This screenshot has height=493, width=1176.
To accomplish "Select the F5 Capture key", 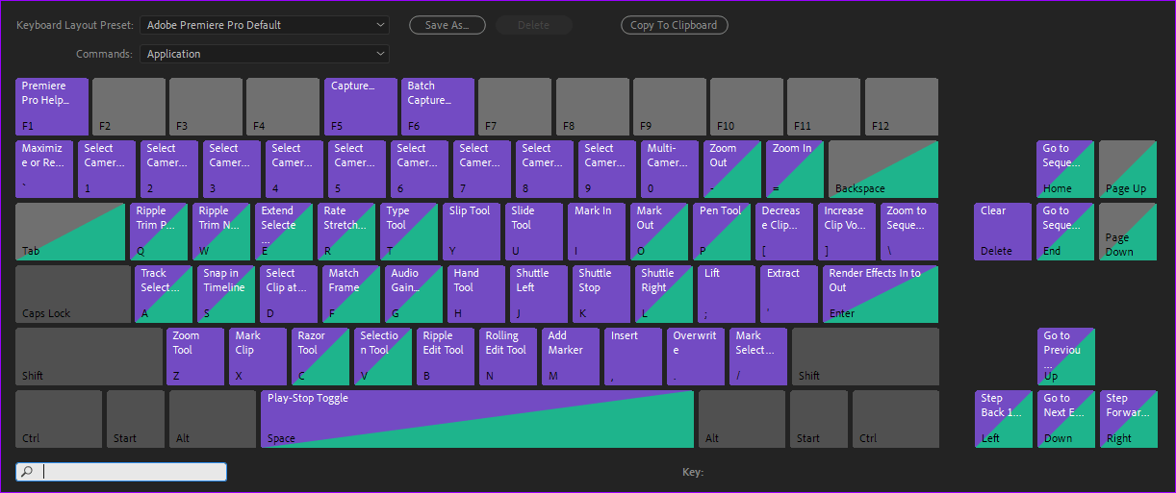I will 361,107.
